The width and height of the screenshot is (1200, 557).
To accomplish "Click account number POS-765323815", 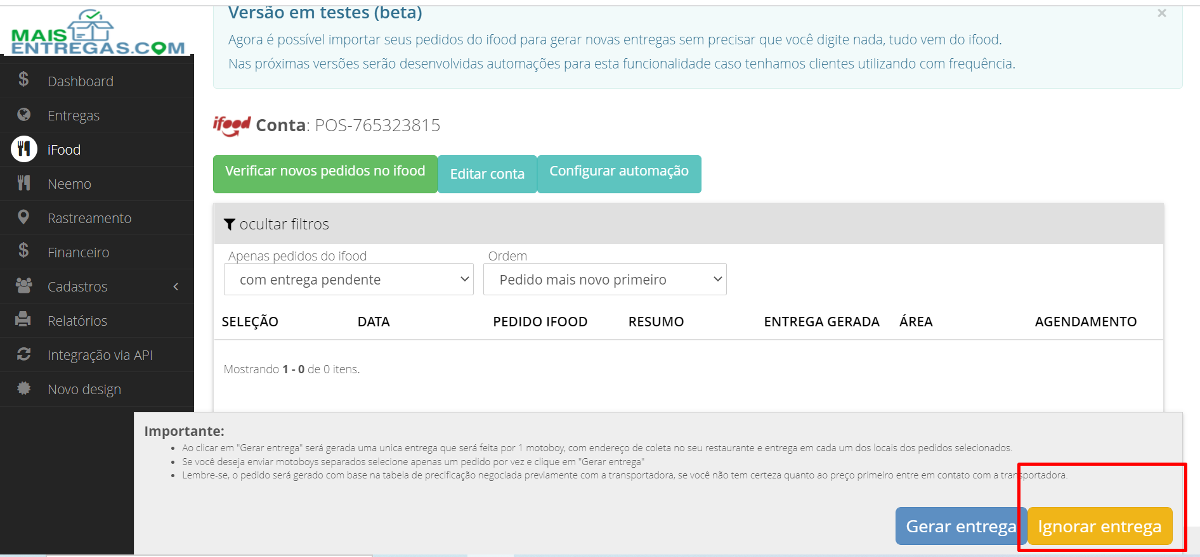I will point(377,125).
